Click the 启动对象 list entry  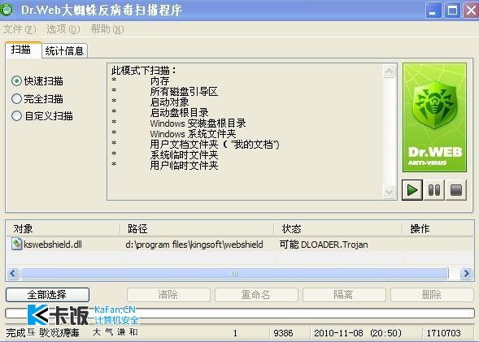click(169, 102)
